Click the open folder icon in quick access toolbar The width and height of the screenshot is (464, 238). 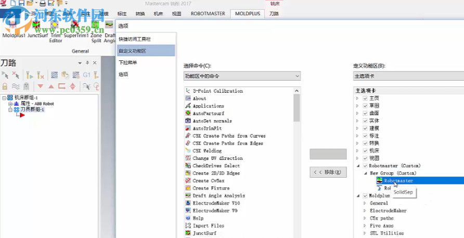pos(29,3)
